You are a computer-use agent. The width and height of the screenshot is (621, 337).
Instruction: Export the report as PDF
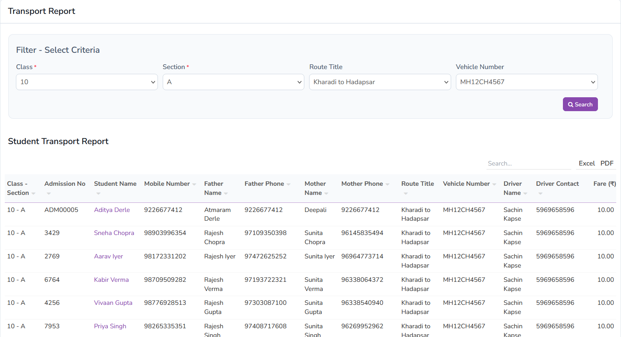point(607,164)
